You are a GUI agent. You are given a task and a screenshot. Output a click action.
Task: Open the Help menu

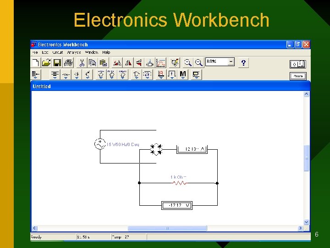[x=106, y=52]
